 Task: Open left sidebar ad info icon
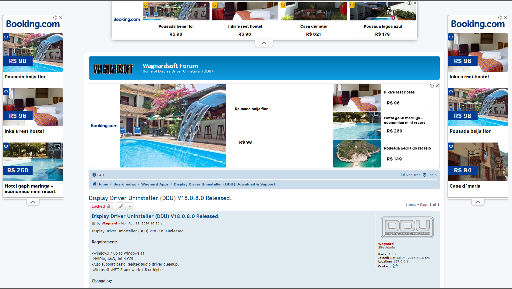pyautogui.click(x=55, y=18)
